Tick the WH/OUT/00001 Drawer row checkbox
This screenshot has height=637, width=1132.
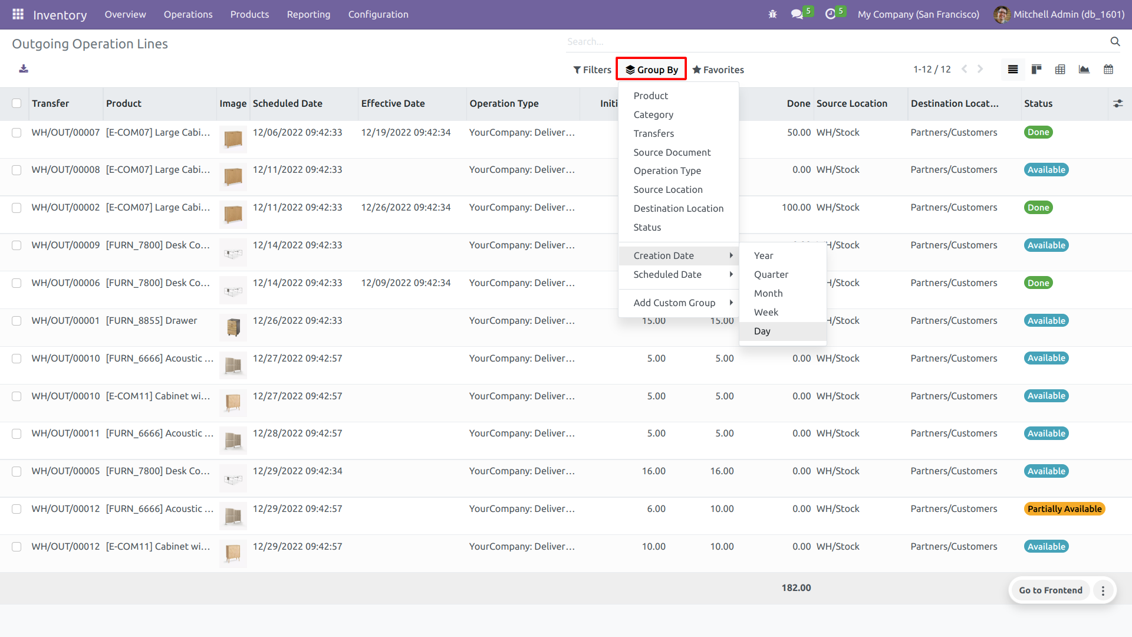pos(17,321)
